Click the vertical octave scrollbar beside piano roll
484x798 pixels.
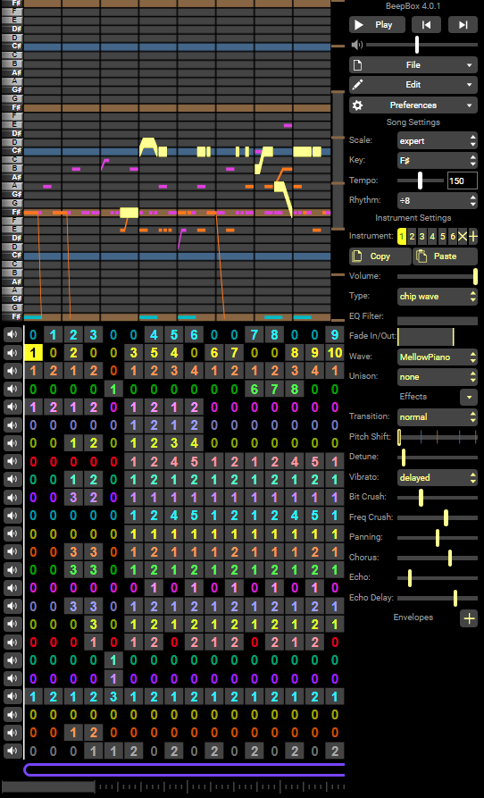338,160
